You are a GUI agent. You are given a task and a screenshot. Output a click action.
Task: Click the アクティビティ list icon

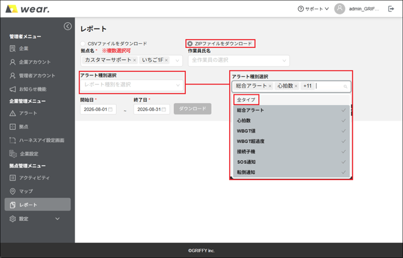13,178
